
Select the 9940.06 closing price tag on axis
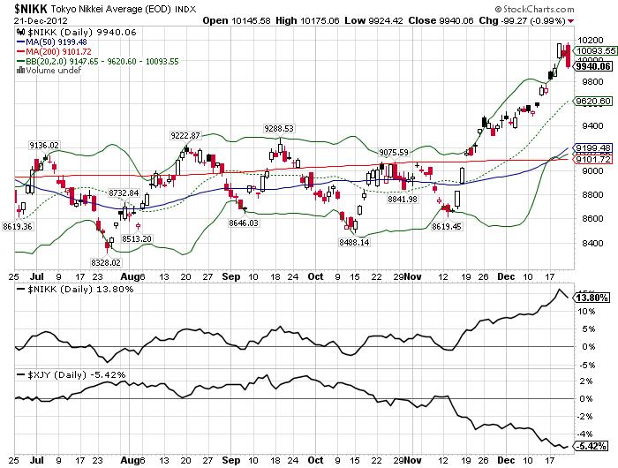[x=590, y=65]
